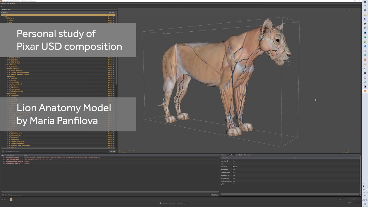The width and height of the screenshot is (368, 207).
Task: Click the Play button
Action: tap(353, 199)
